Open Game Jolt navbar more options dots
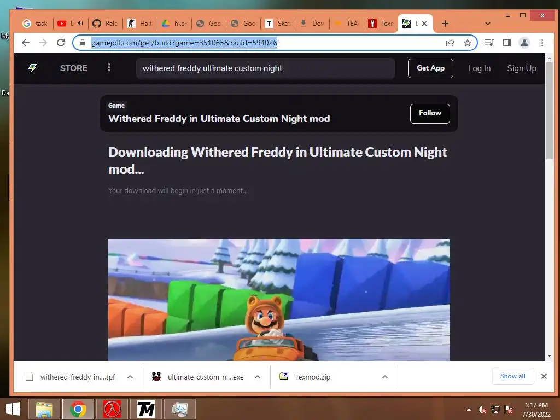 [109, 68]
